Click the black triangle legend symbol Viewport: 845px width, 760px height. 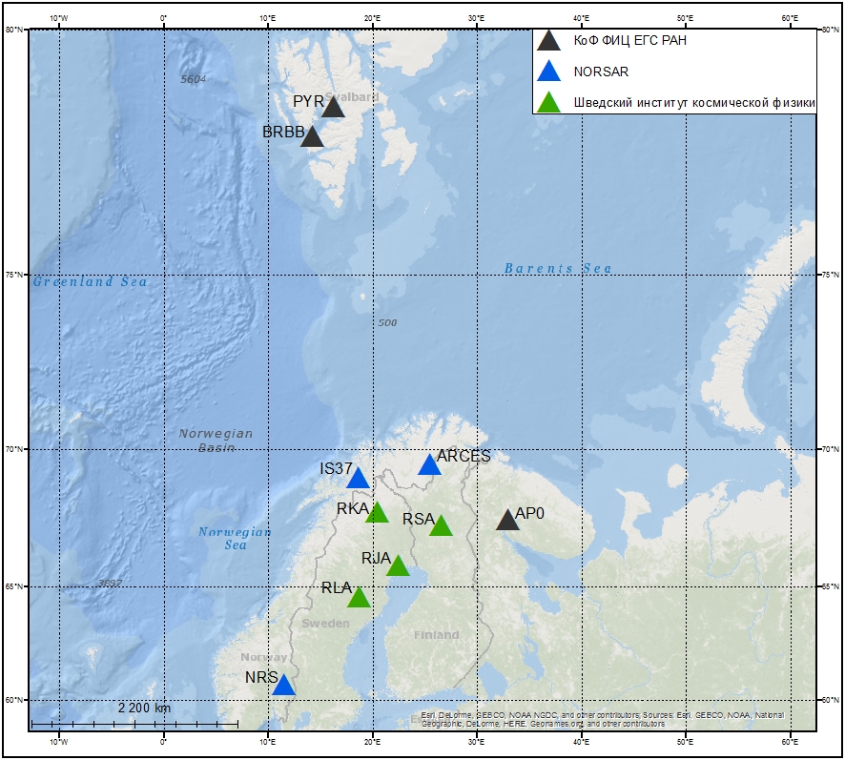pos(547,41)
